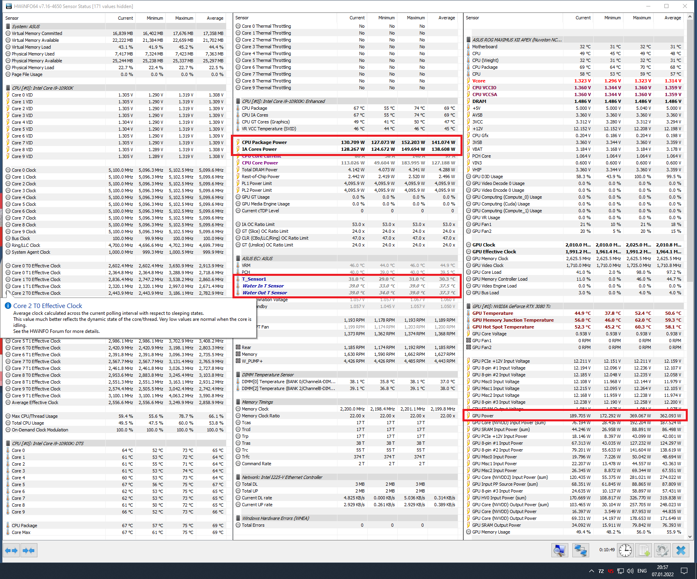Select the 'CPU [#0]: Intel Core i9-10900K: DTS' header

(115, 443)
